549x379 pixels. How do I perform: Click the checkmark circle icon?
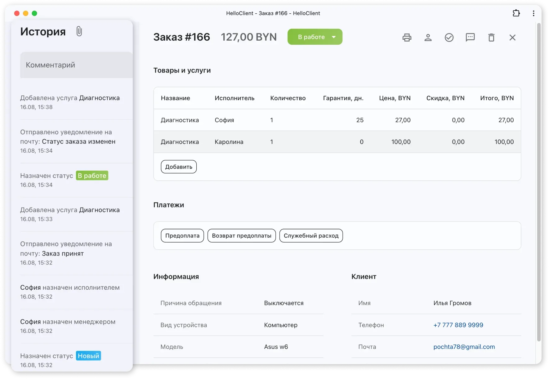coord(449,38)
